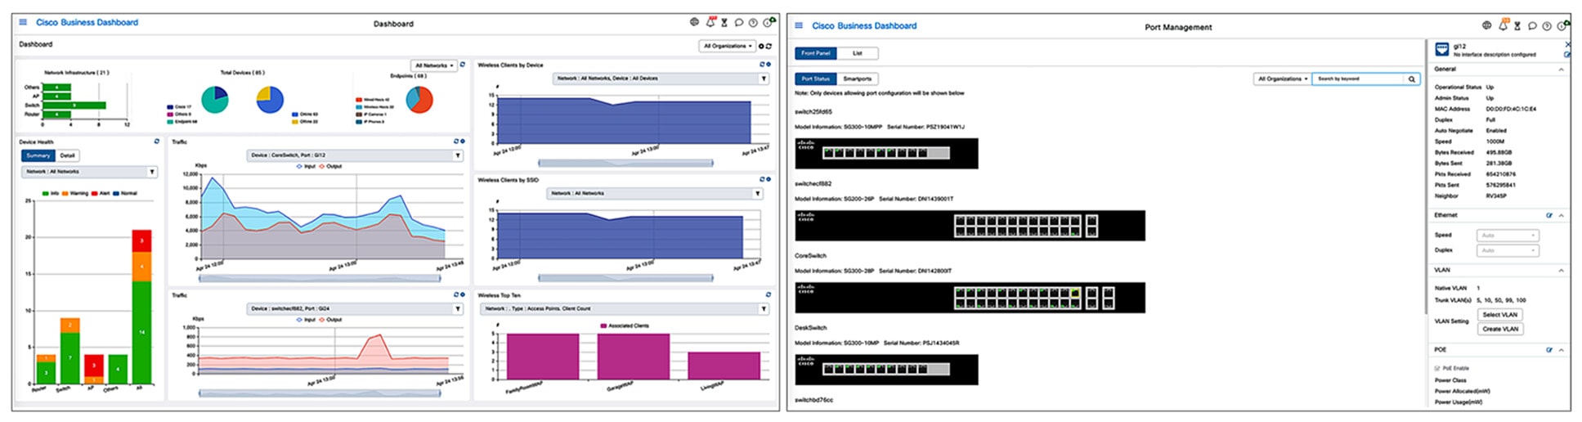Open Ethernet Speed dropdown
The height and width of the screenshot is (422, 1582).
point(1508,236)
